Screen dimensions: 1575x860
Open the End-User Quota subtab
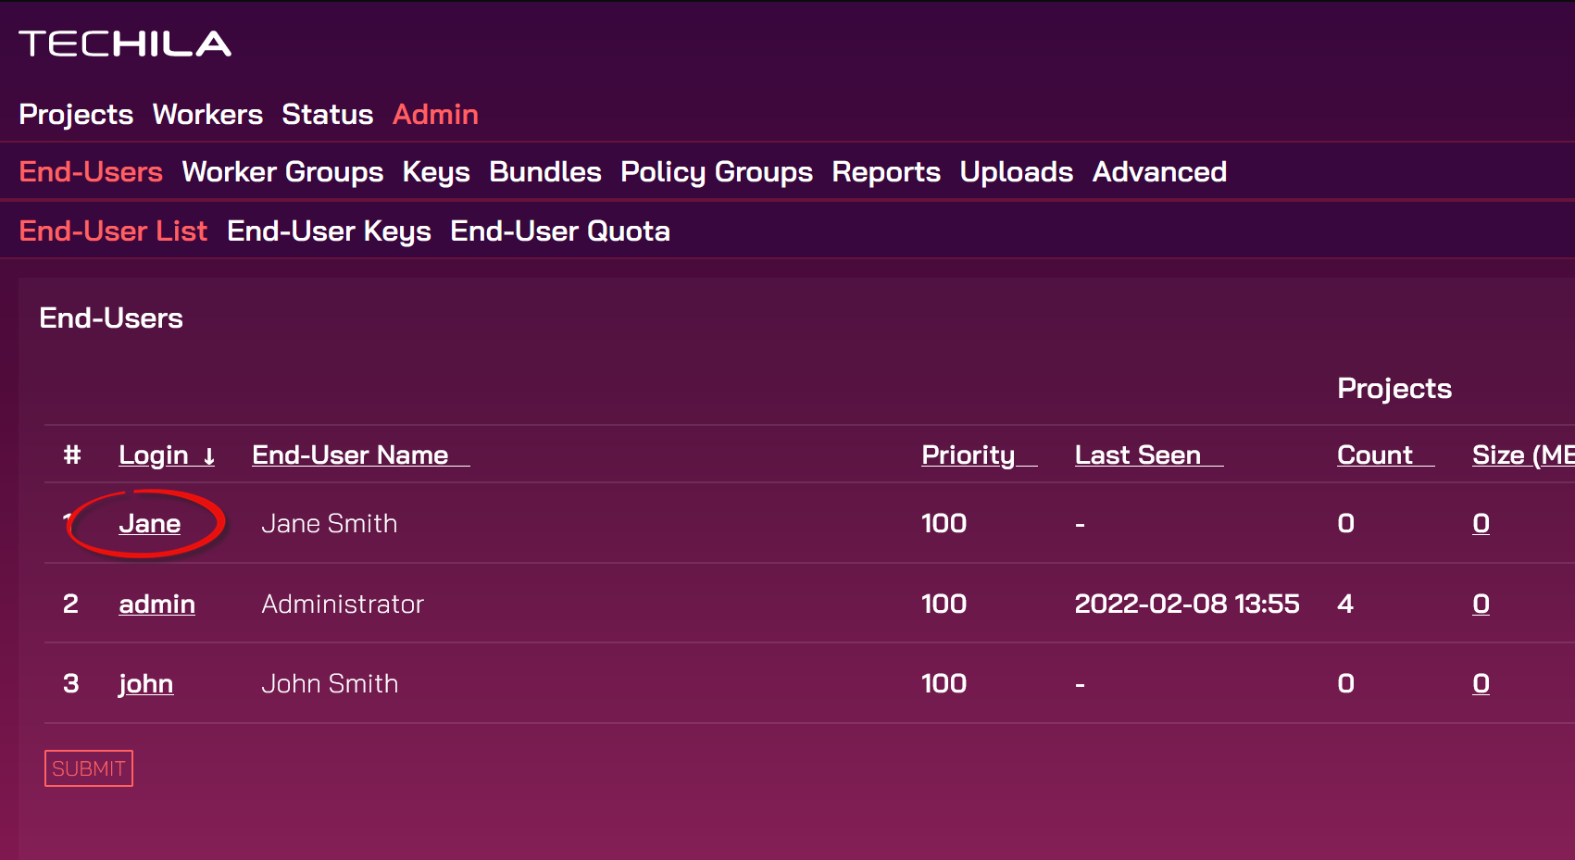point(559,231)
